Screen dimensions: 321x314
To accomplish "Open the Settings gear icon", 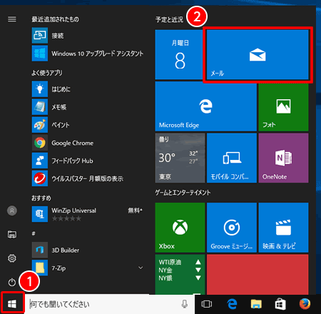I will [x=12, y=258].
